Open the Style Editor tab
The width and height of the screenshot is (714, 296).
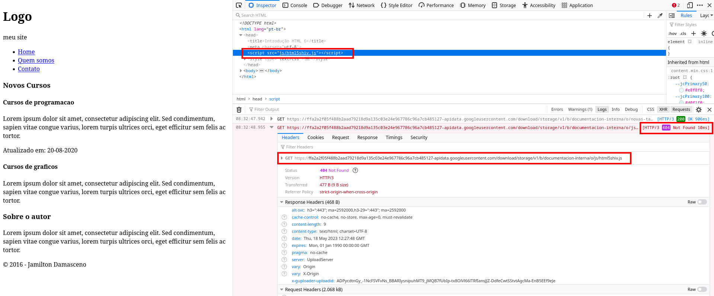click(x=397, y=5)
